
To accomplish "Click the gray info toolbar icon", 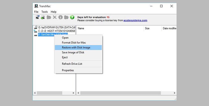I will (61, 17).
